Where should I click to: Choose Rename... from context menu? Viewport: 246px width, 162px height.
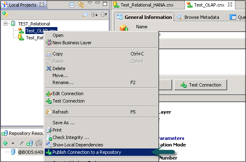tap(101, 82)
